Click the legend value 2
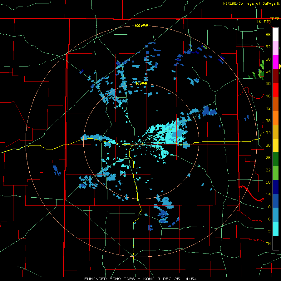The height and width of the screenshot is (281, 281). [x=269, y=232]
